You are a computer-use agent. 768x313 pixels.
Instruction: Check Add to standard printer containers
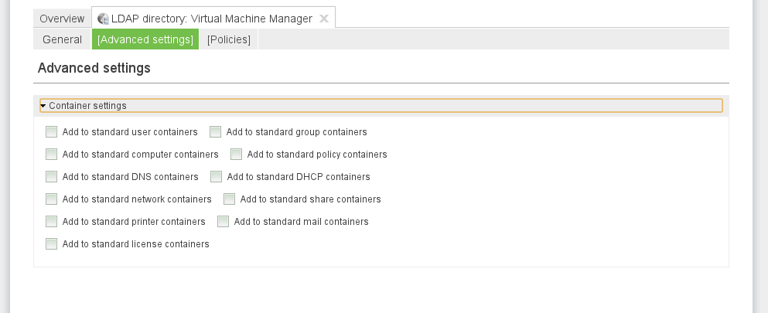(x=52, y=222)
